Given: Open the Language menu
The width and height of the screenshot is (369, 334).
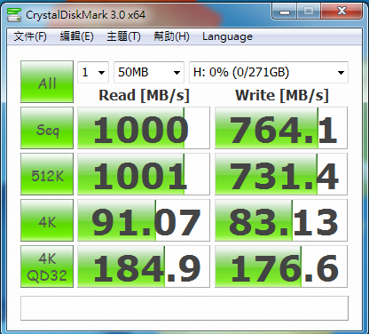Looking at the screenshot, I should [x=227, y=36].
